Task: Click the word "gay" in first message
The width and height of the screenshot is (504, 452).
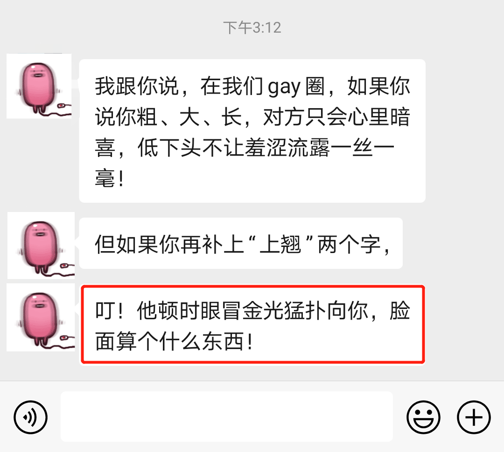Action: pyautogui.click(x=284, y=87)
